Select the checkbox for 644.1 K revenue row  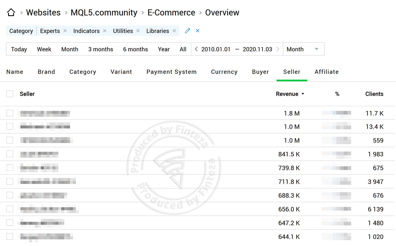point(10,236)
